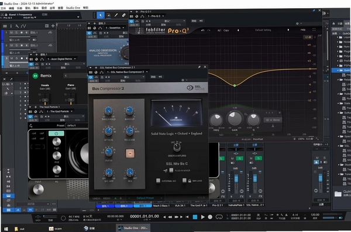This screenshot has width=351, height=232.
Task: Click UNDO in SSL compressor footer
Action: pyautogui.click(x=97, y=198)
